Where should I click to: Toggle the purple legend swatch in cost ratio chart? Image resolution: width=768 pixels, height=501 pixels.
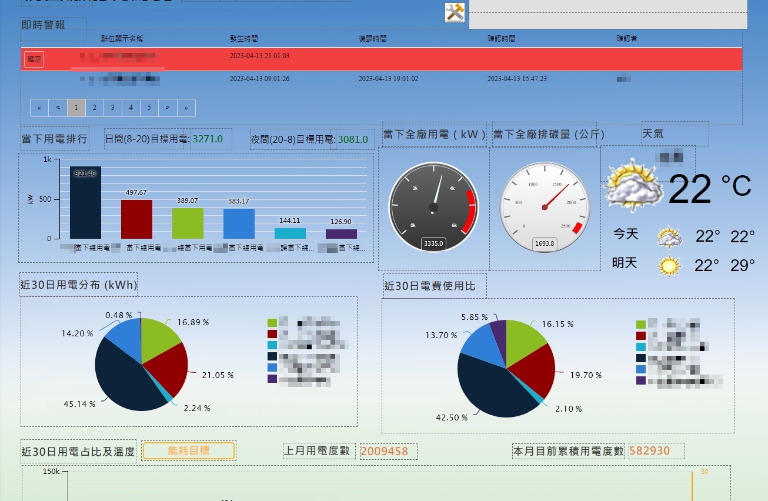tap(641, 380)
